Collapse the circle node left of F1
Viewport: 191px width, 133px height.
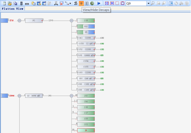tap(19, 21)
